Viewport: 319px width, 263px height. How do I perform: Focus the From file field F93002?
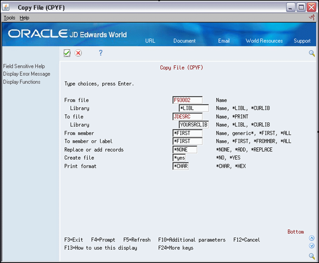tap(187, 100)
